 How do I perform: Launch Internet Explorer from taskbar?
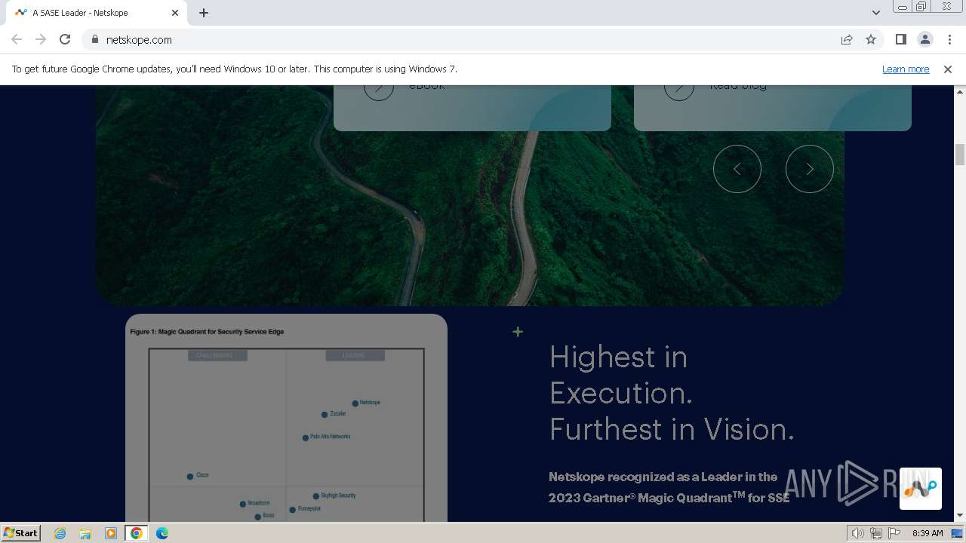point(60,533)
